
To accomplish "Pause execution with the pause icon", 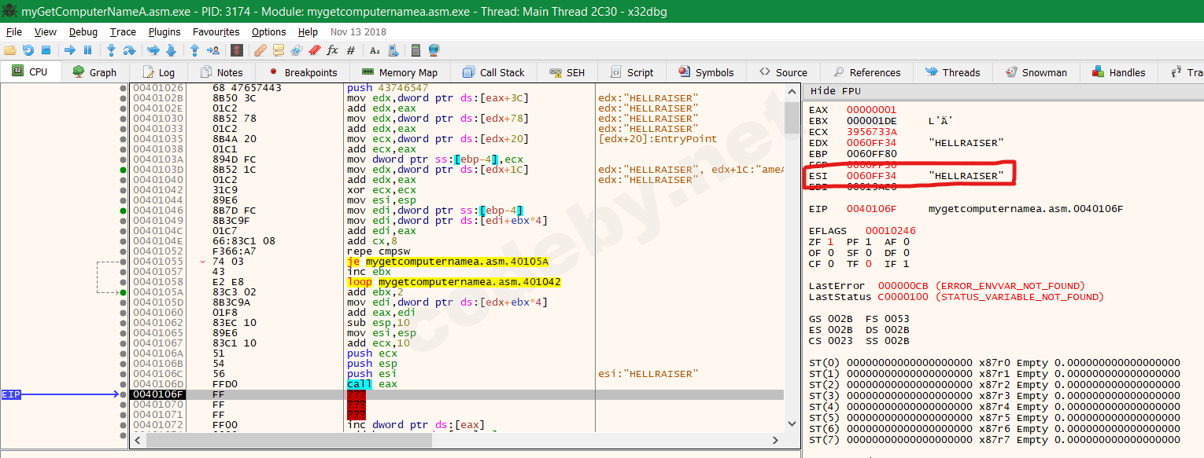I will (87, 50).
